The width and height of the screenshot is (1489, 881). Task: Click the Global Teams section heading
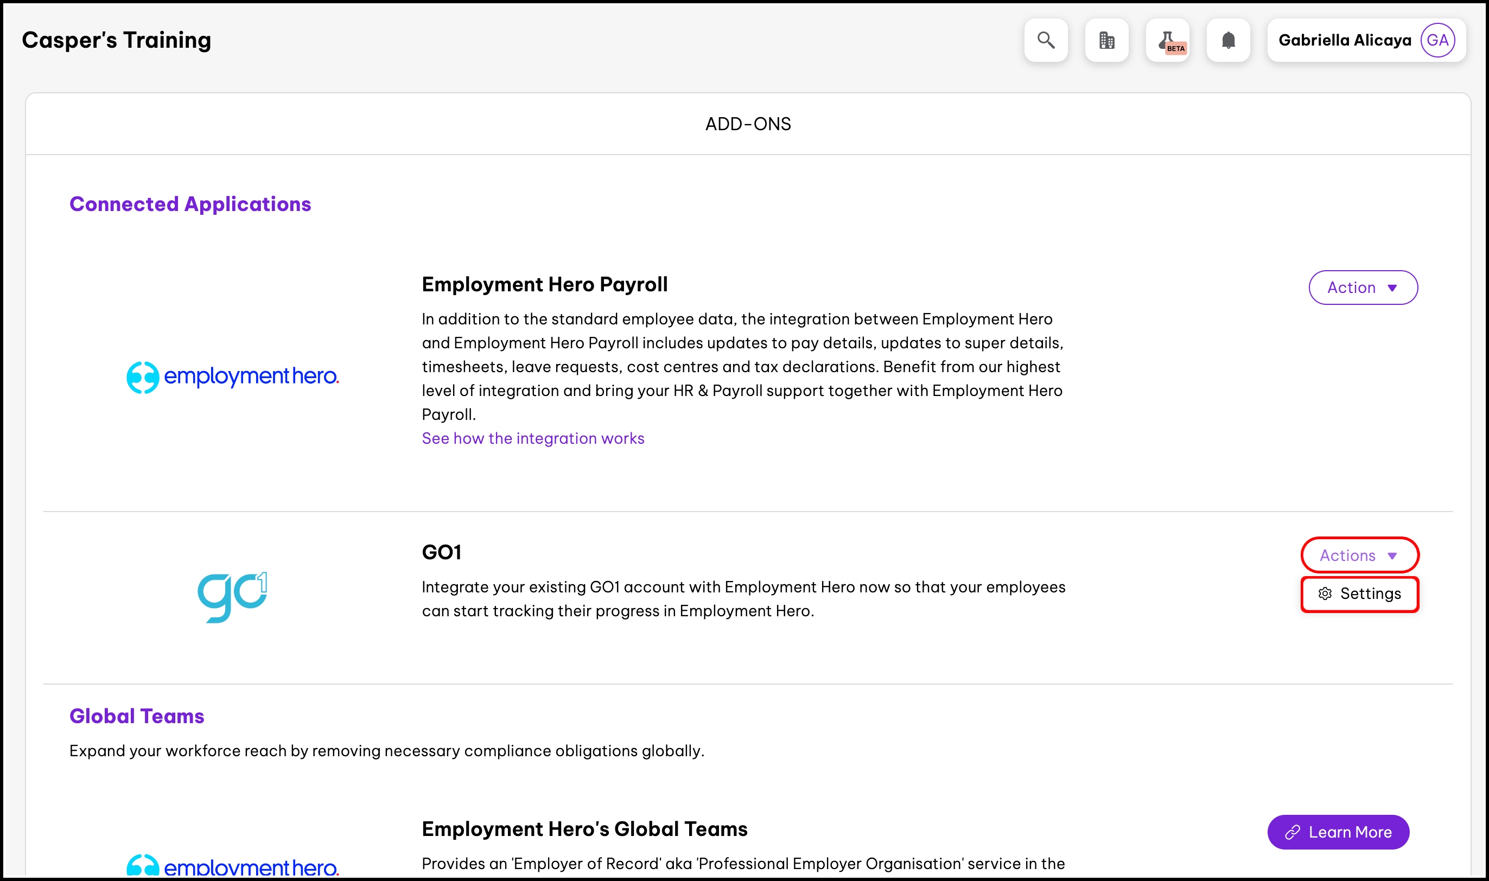[x=137, y=716]
